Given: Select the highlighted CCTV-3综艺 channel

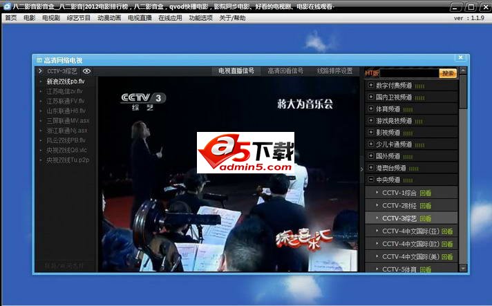Looking at the screenshot, I should tap(411, 218).
